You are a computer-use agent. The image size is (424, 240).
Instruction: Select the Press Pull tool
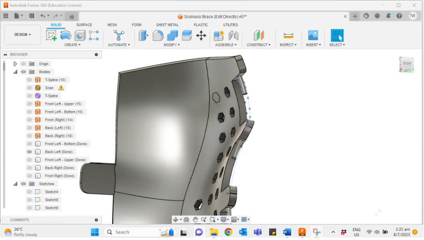coord(144,36)
